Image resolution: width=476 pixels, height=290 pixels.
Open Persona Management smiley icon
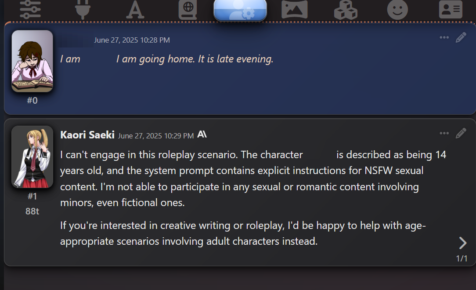click(397, 9)
